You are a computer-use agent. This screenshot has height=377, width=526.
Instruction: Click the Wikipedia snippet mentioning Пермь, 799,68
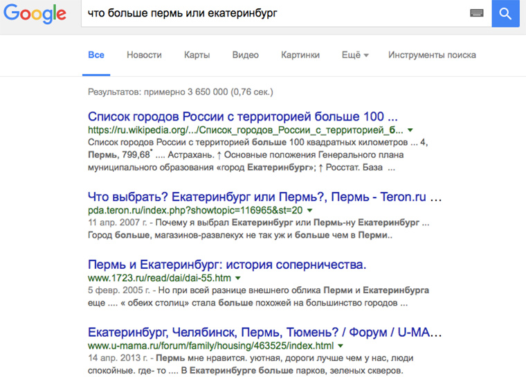pos(257,155)
